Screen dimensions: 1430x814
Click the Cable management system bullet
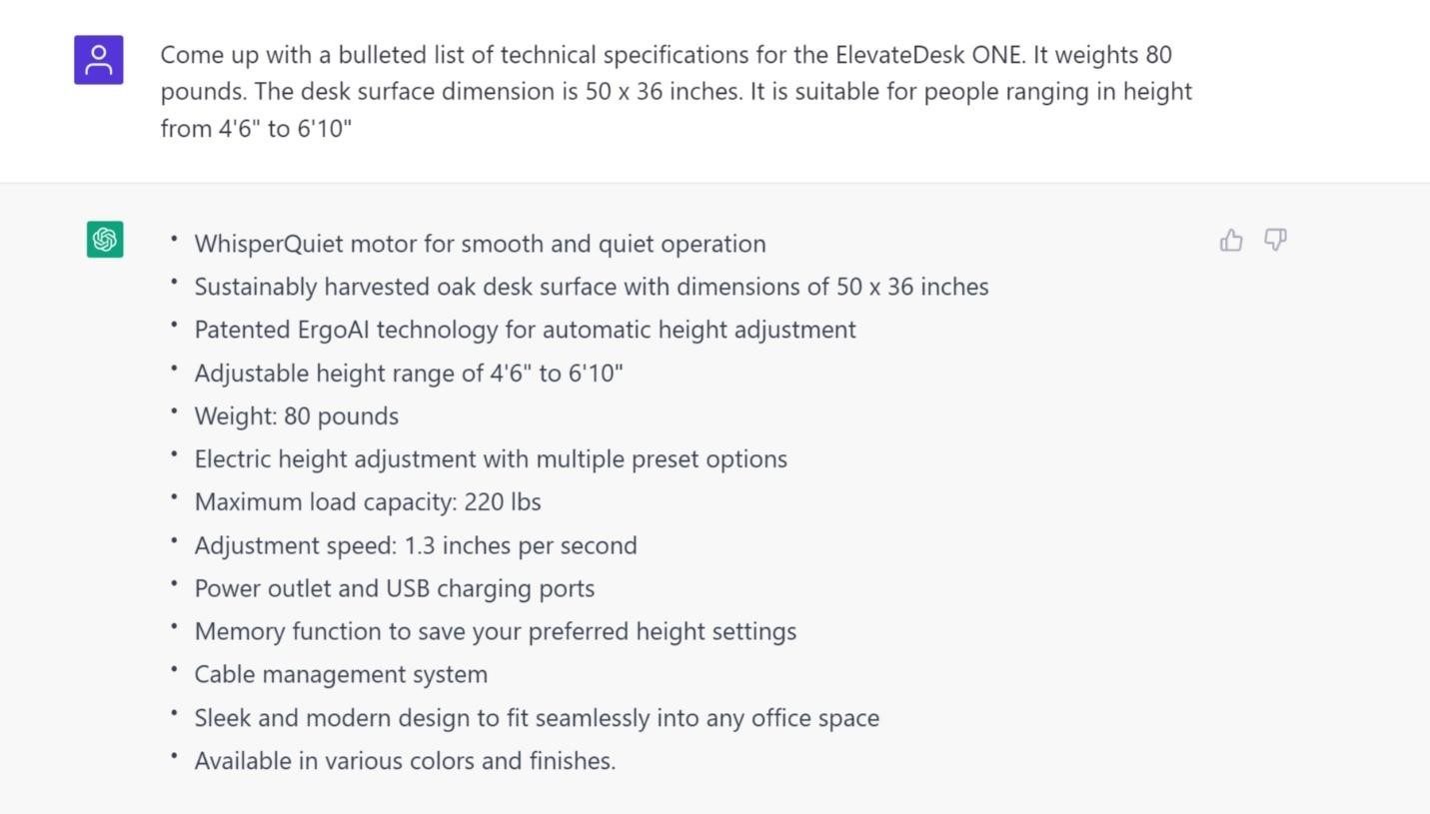(341, 674)
